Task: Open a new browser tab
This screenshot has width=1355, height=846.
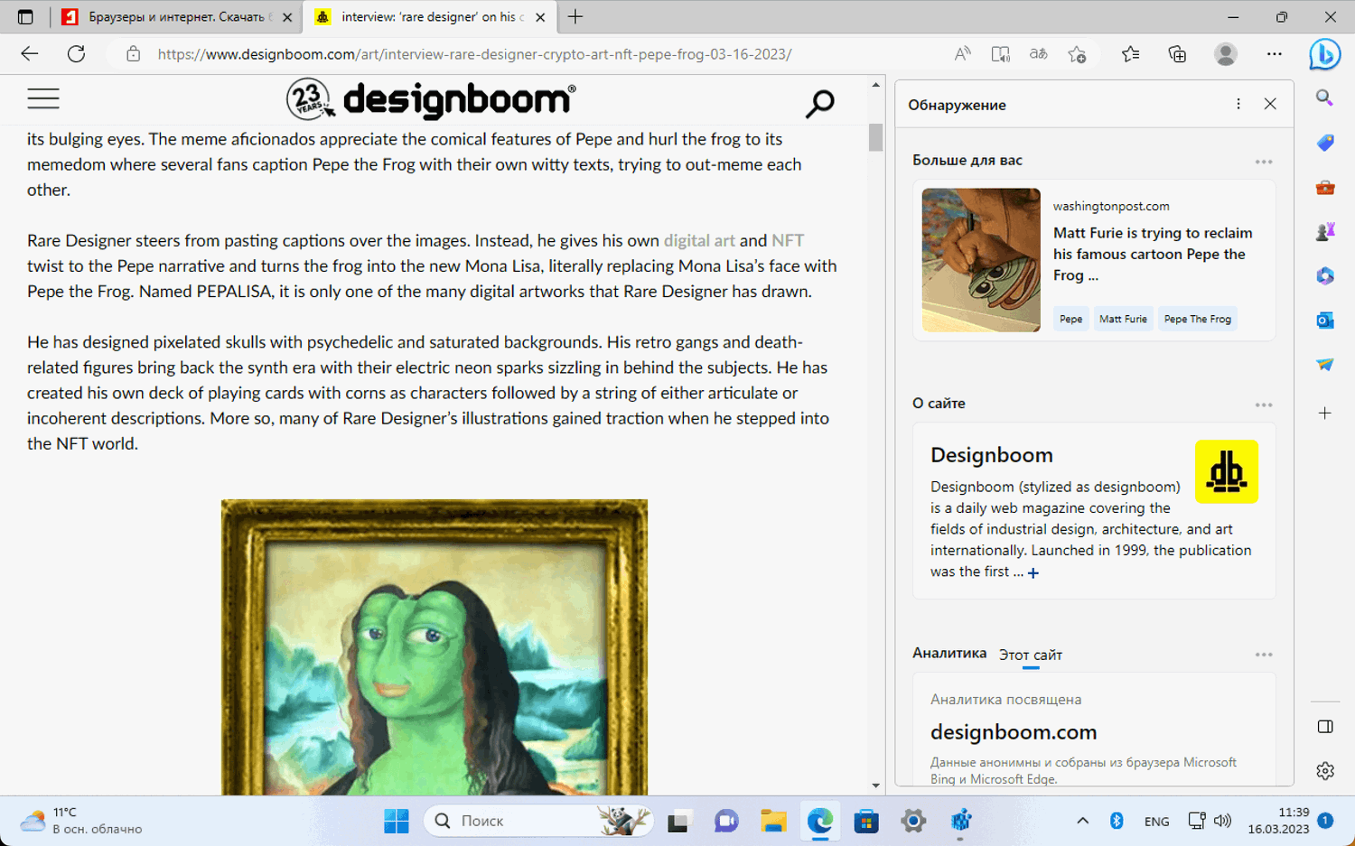Action: coord(575,16)
